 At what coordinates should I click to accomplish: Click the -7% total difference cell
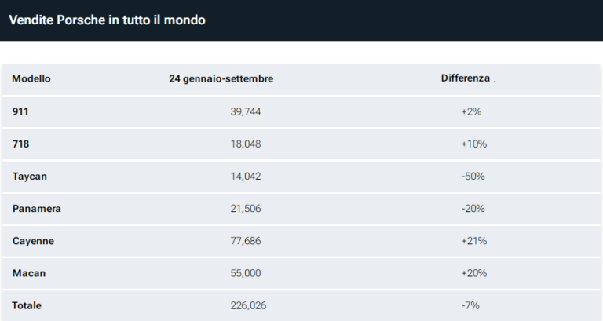[x=470, y=305]
